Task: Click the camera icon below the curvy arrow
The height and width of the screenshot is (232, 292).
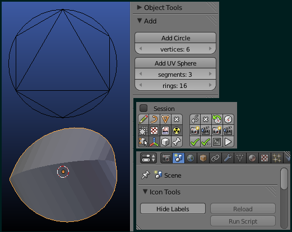Action: click(195, 131)
